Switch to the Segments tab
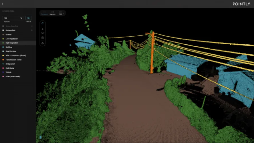The width and height of the screenshot is (254, 143). tap(52, 13)
